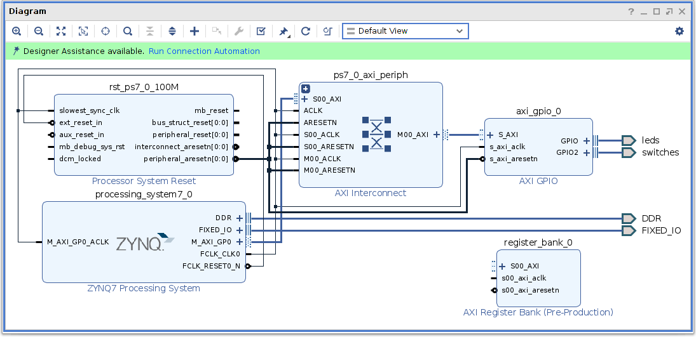696x337 pixels.
Task: Click the Regenerate Layout refresh icon
Action: [306, 31]
